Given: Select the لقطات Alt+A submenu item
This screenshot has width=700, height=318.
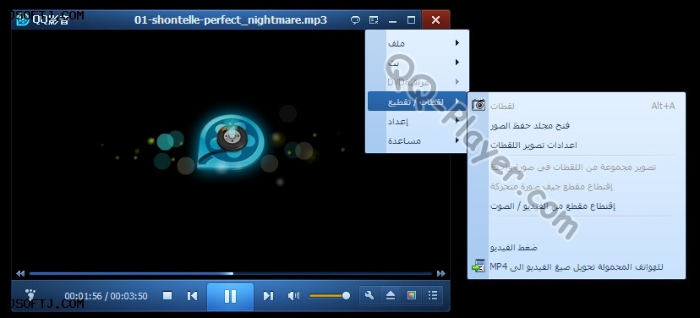Looking at the screenshot, I should click(576, 106).
